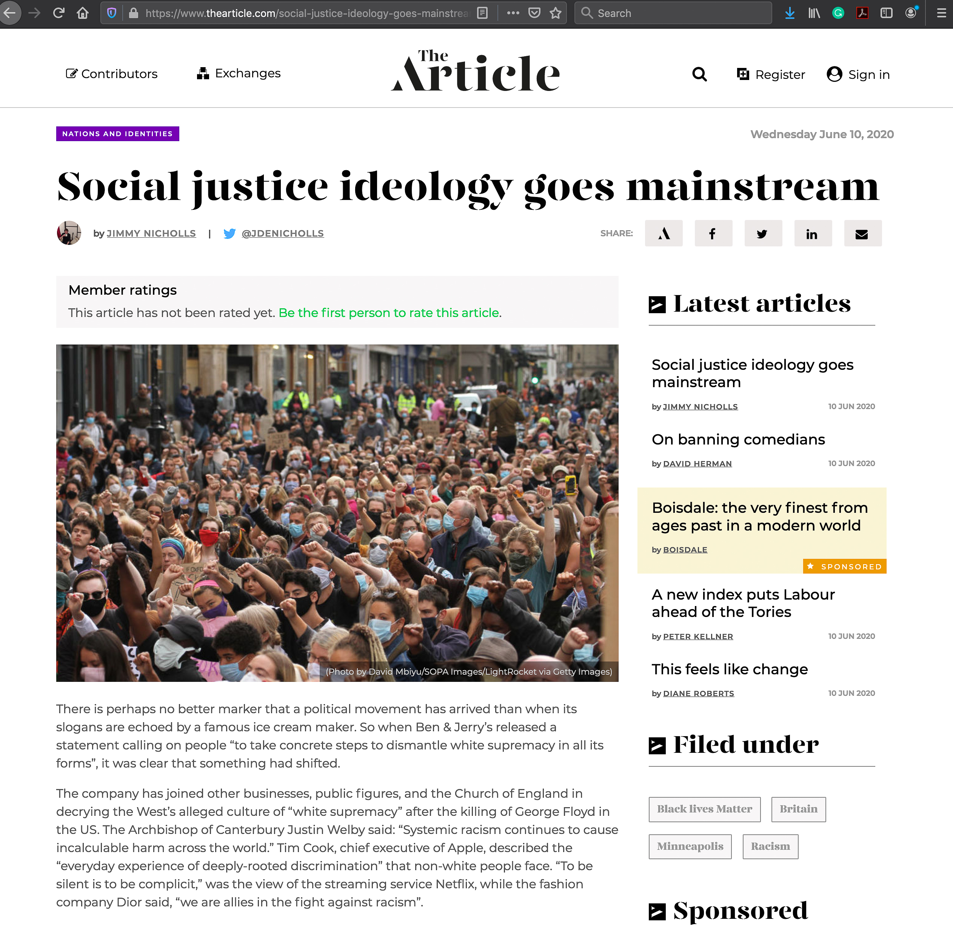Viewport: 953px width, 926px height.
Task: Click the Black lives Matter tag
Action: pyautogui.click(x=704, y=809)
